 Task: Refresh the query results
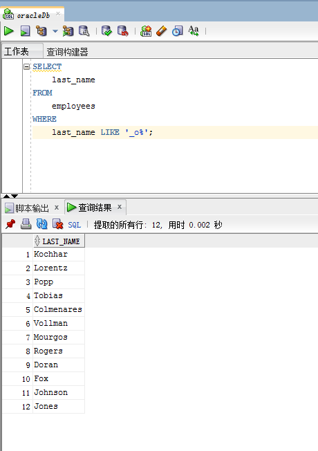[x=41, y=224]
